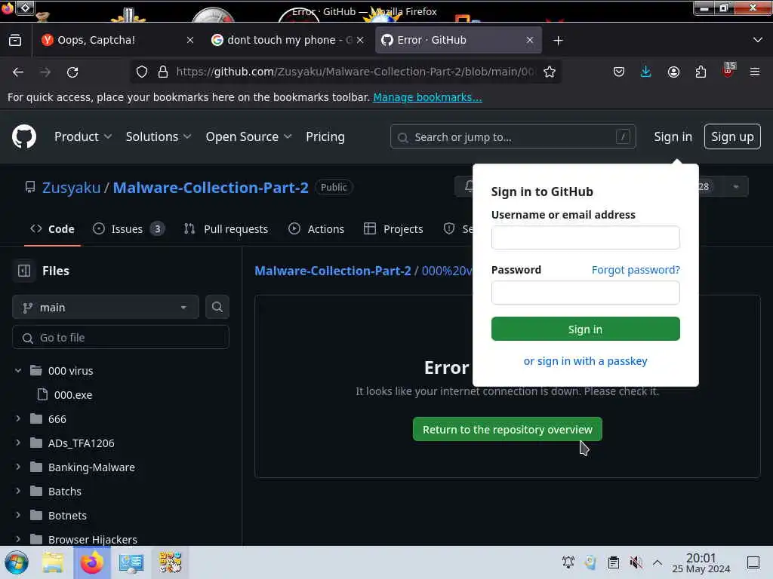Collapse the 000 virus folder

point(18,370)
